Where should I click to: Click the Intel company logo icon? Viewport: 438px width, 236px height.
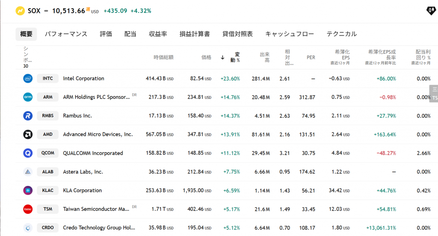point(28,78)
